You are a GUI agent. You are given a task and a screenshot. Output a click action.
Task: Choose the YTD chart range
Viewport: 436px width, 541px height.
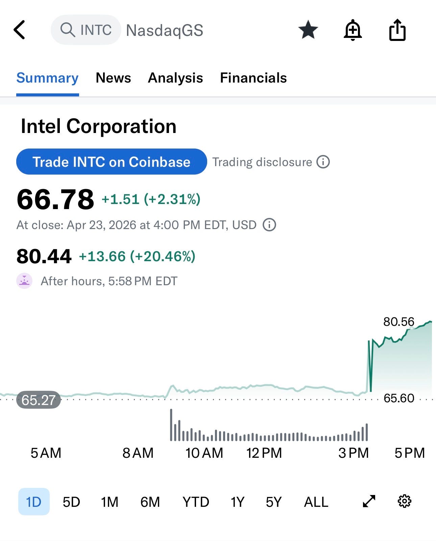point(196,502)
